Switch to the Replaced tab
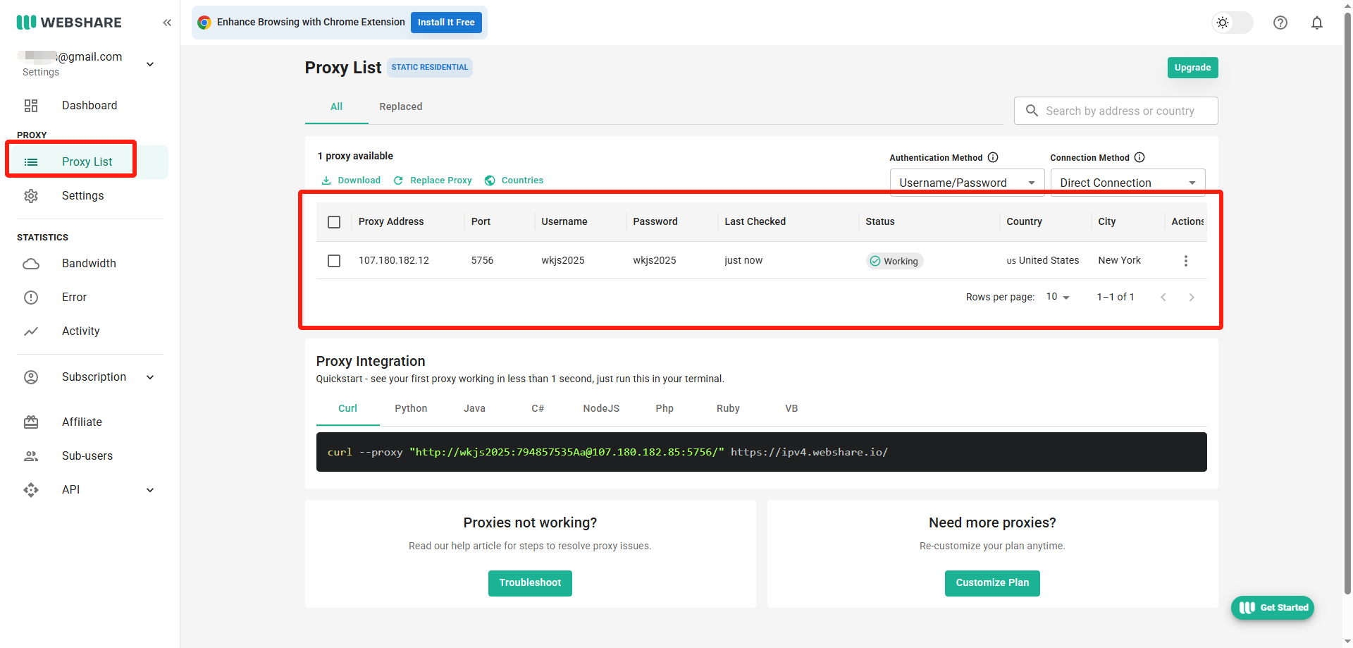 point(401,106)
